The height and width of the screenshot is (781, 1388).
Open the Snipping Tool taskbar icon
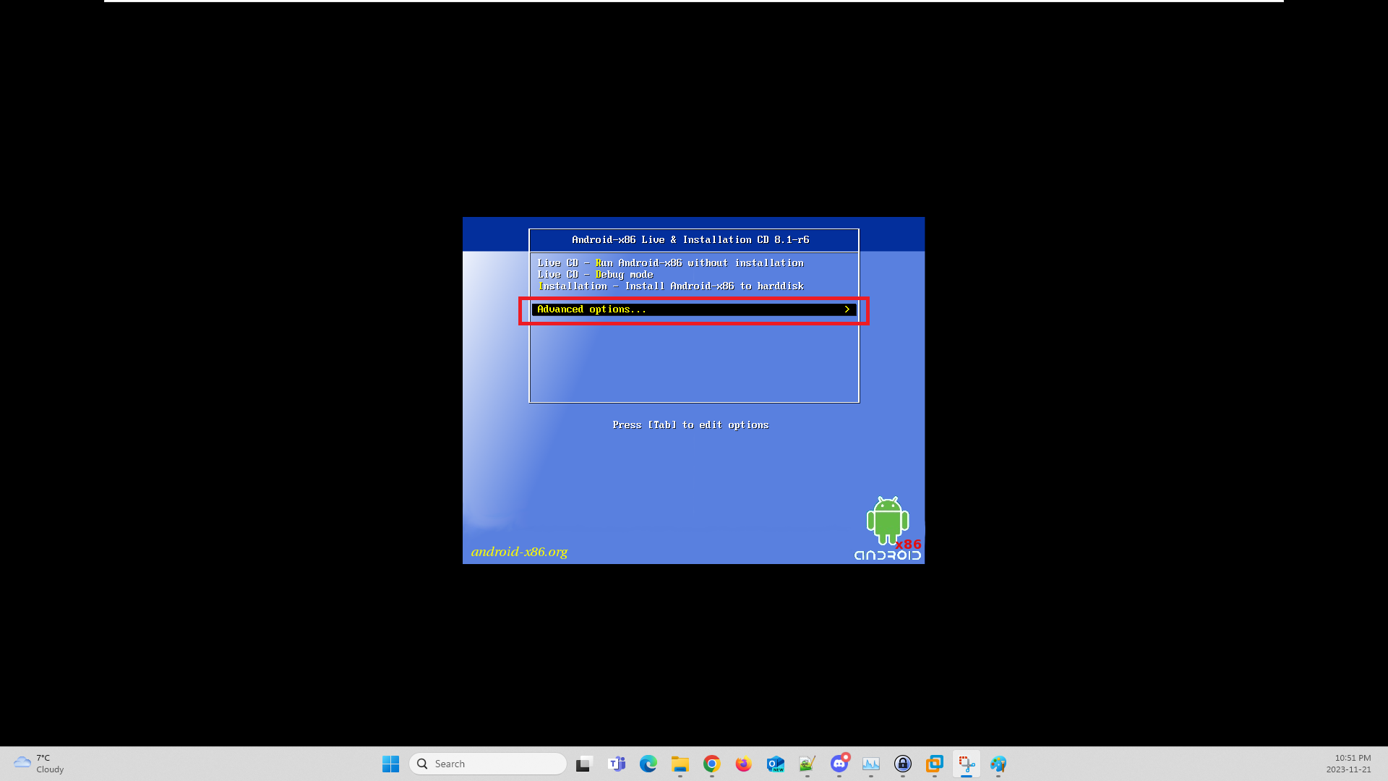pyautogui.click(x=967, y=764)
